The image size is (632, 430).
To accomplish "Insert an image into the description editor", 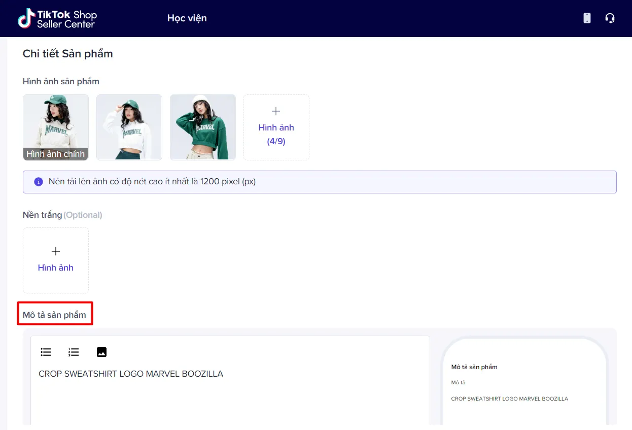I will tap(101, 352).
